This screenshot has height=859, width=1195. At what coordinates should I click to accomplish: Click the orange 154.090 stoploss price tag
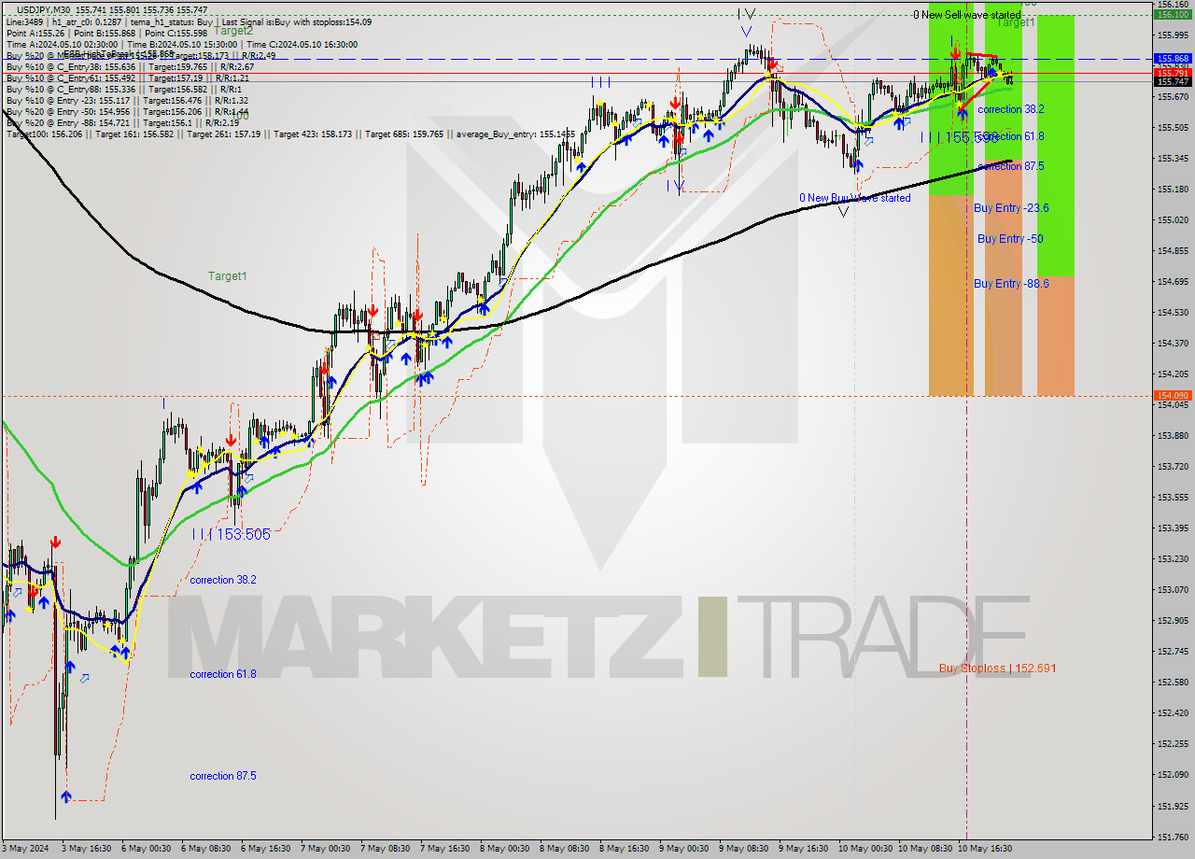pyautogui.click(x=1173, y=396)
